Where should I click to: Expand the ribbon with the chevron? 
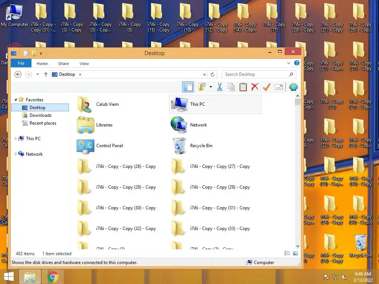[x=289, y=63]
